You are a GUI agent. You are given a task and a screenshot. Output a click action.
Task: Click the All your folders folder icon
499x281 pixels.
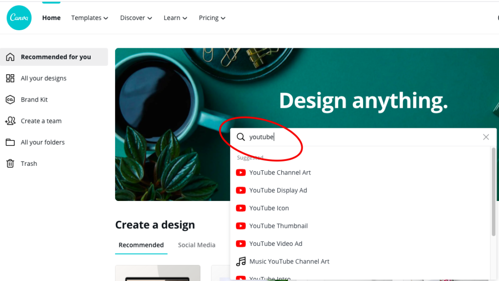point(10,142)
